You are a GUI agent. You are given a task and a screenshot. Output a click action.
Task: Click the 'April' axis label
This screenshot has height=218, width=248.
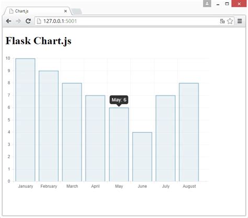pos(95,186)
